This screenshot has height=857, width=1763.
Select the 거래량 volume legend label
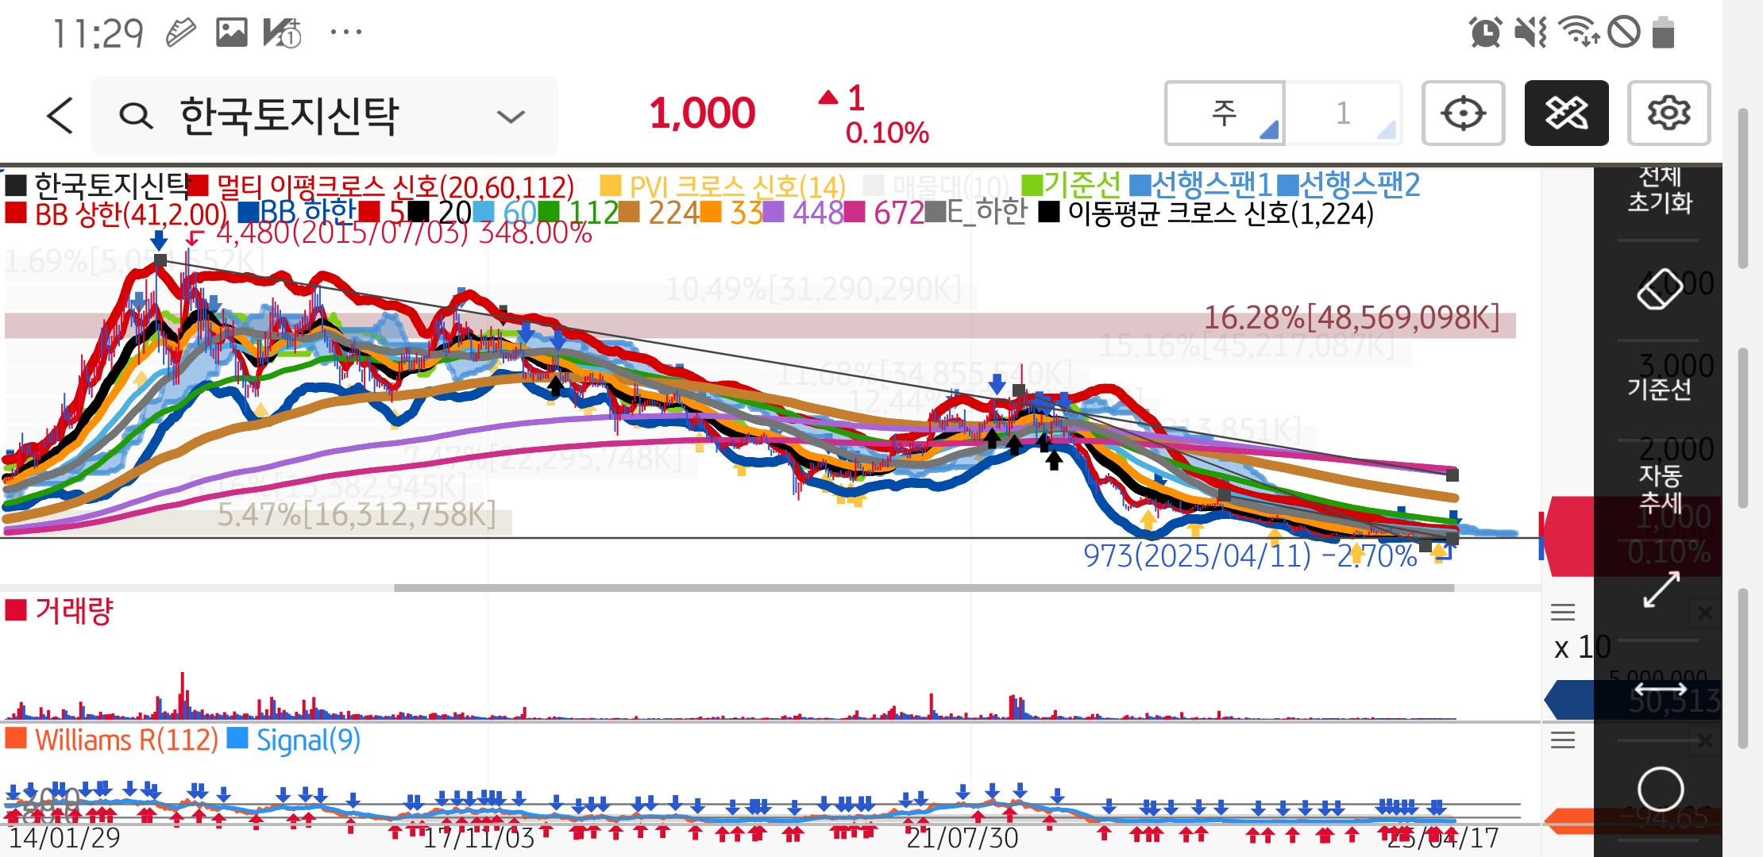60,611
